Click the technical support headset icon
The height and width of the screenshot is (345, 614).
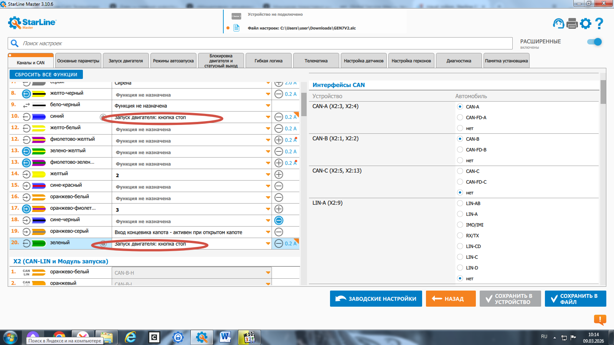click(x=558, y=24)
